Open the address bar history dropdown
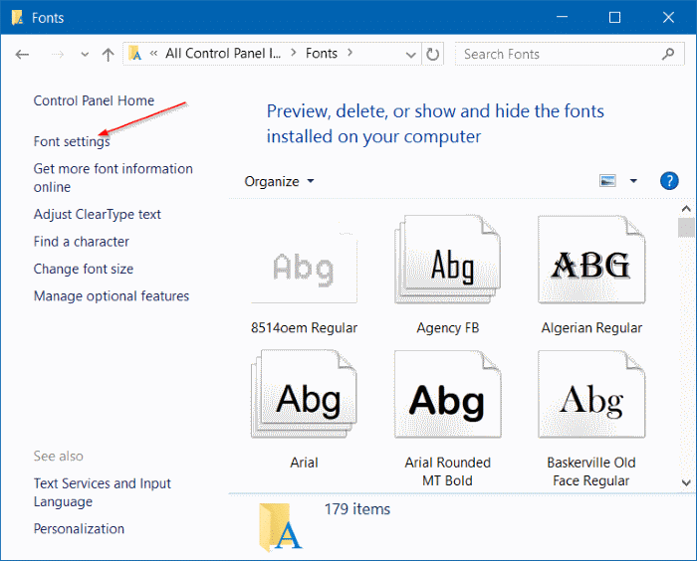 point(410,55)
